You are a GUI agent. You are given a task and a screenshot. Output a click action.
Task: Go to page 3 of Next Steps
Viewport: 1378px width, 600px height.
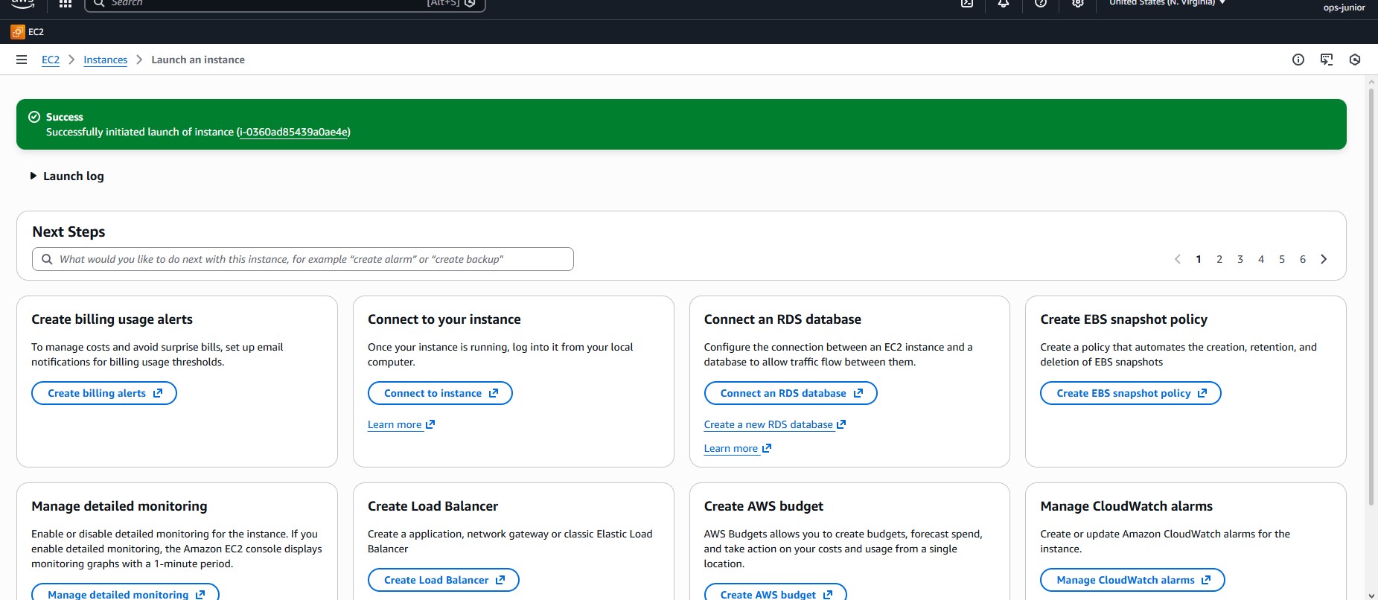pos(1240,259)
